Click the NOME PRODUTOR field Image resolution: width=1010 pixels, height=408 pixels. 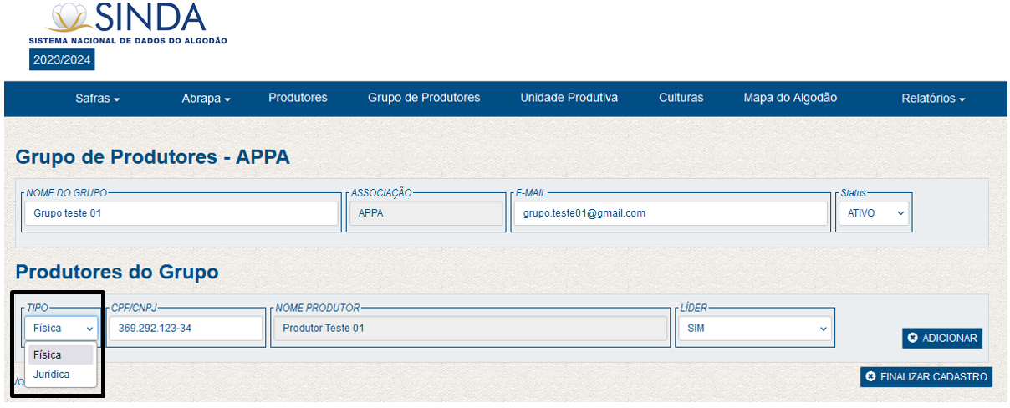[x=471, y=329]
